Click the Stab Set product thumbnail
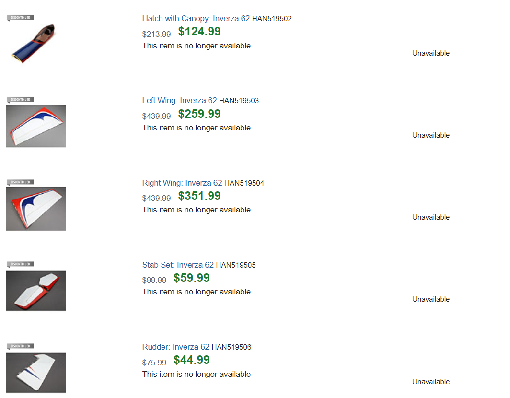510x398 pixels. (x=36, y=291)
